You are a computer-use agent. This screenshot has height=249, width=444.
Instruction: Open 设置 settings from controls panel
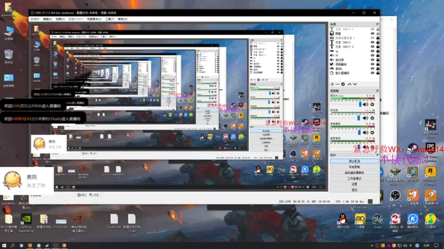click(x=354, y=184)
